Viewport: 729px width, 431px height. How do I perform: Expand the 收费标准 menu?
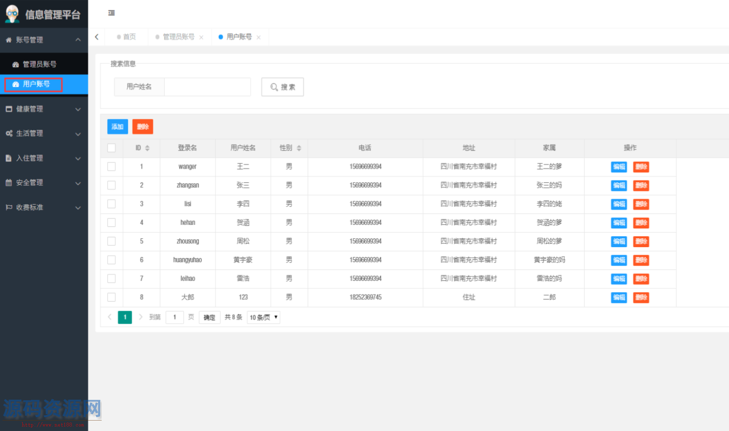click(44, 207)
